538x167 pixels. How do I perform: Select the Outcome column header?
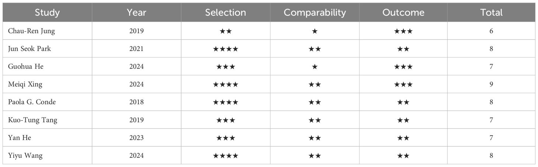[x=403, y=13]
